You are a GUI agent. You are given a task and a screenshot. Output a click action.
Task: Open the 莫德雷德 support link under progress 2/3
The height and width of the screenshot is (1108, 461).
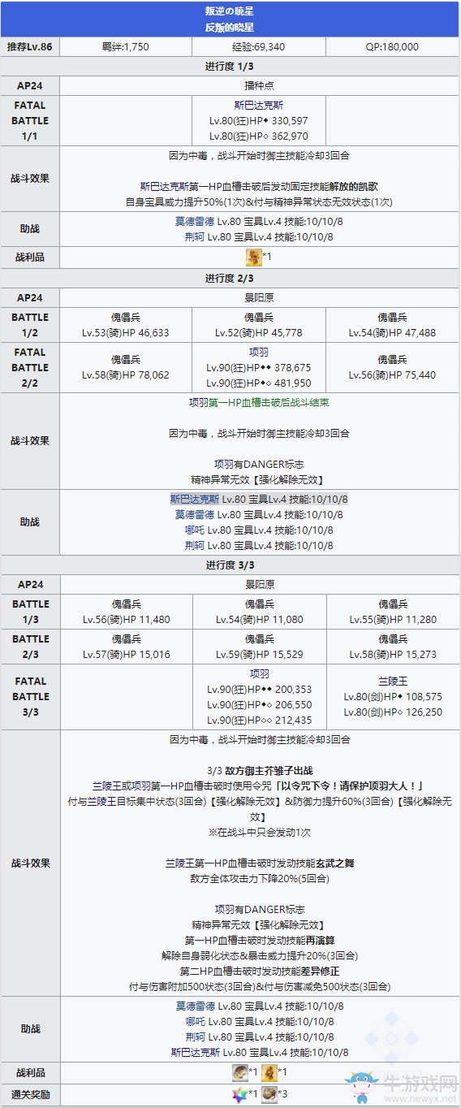pos(195,514)
